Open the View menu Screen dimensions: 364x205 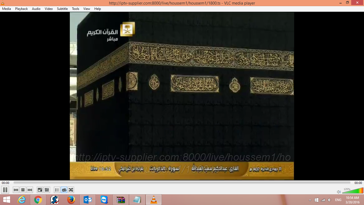tap(87, 9)
